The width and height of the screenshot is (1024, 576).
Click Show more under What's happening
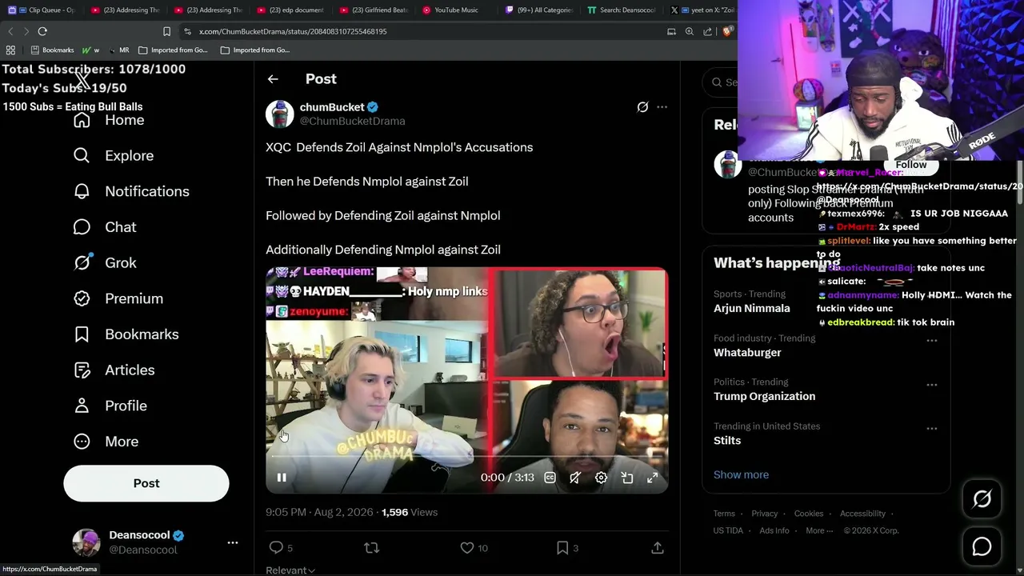pyautogui.click(x=741, y=475)
